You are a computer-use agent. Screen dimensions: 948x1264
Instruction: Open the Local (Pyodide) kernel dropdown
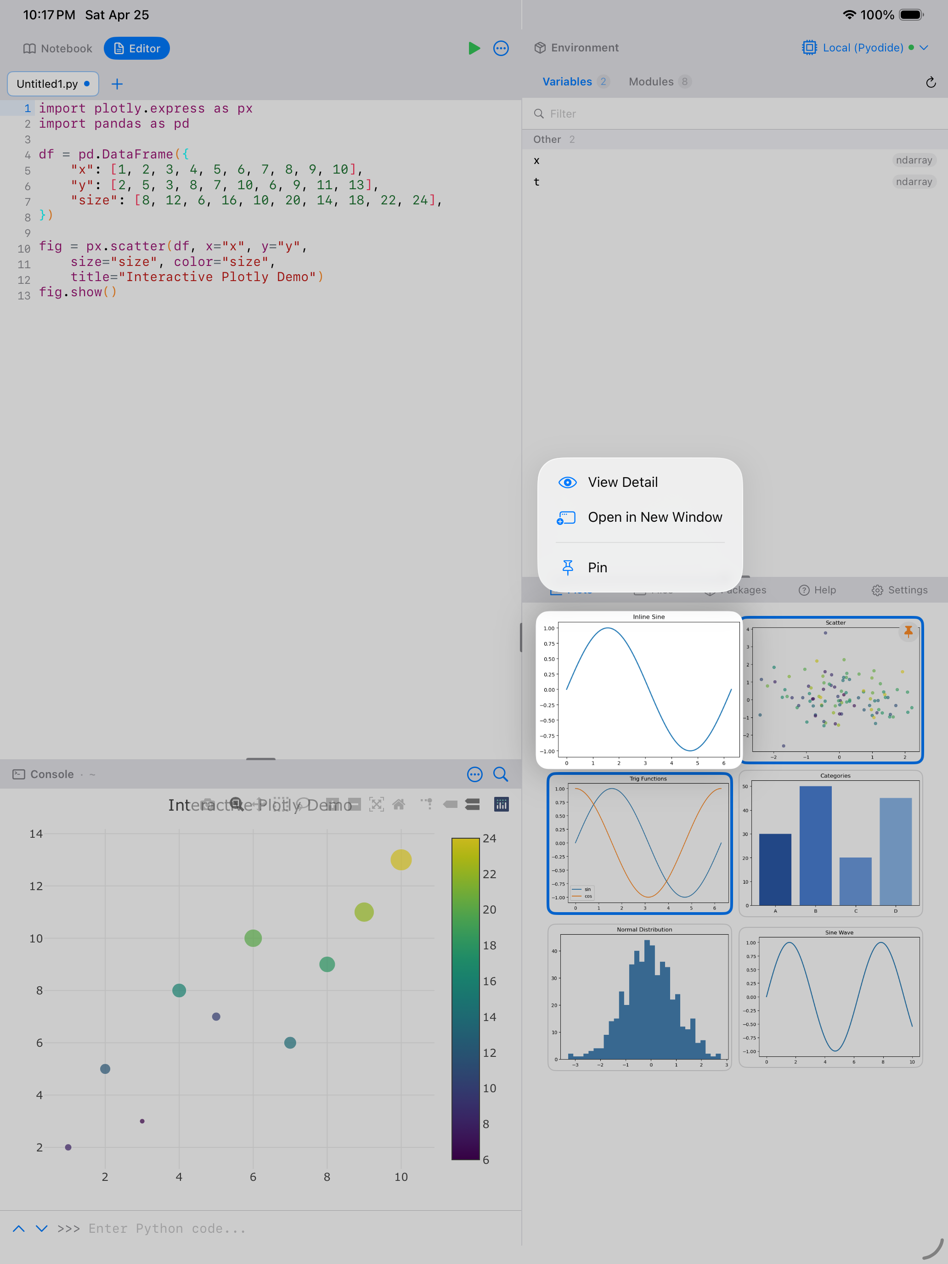[865, 48]
